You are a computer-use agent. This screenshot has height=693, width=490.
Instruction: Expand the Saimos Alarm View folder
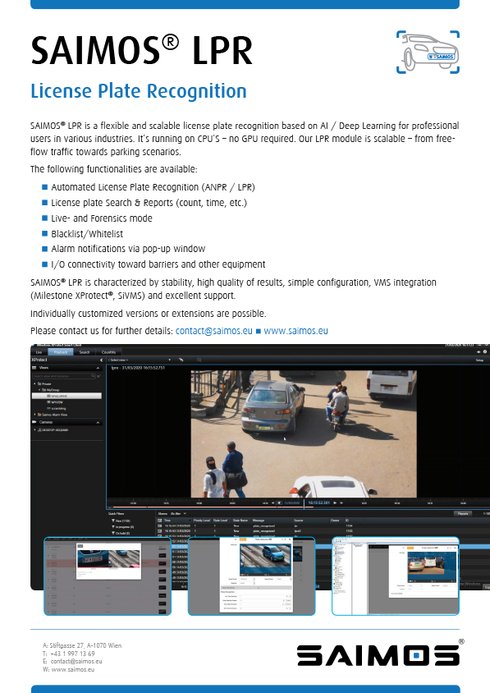pos(35,415)
